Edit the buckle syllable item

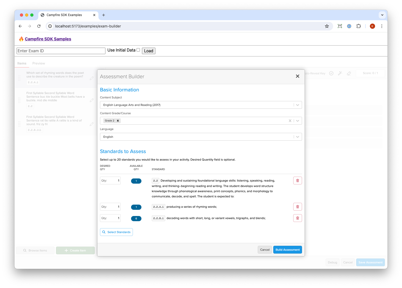coord(91,100)
